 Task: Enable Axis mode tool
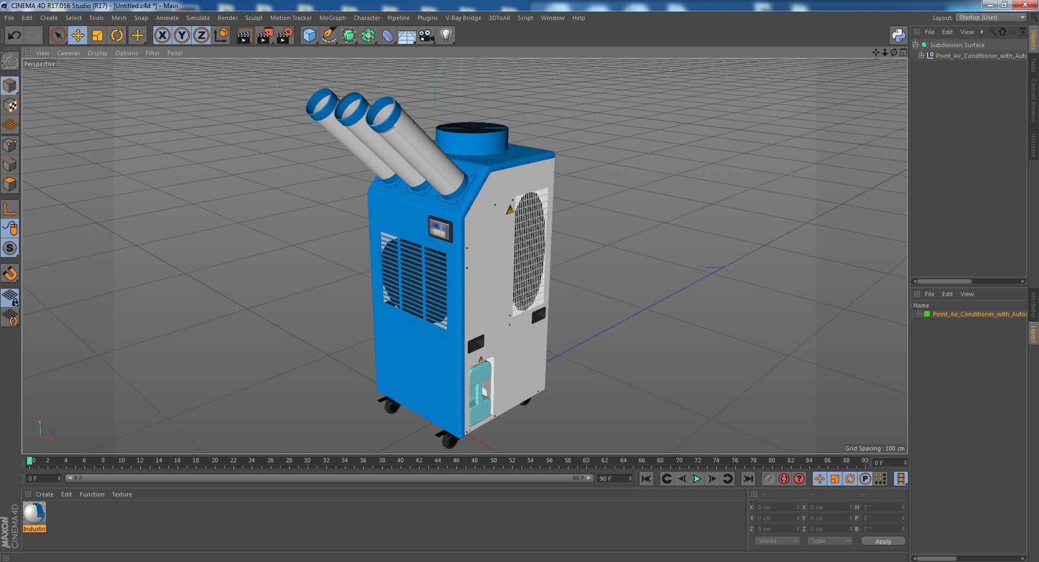[x=10, y=209]
